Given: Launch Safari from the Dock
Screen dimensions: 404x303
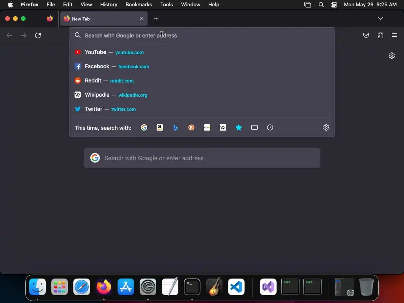Looking at the screenshot, I should coord(82,287).
